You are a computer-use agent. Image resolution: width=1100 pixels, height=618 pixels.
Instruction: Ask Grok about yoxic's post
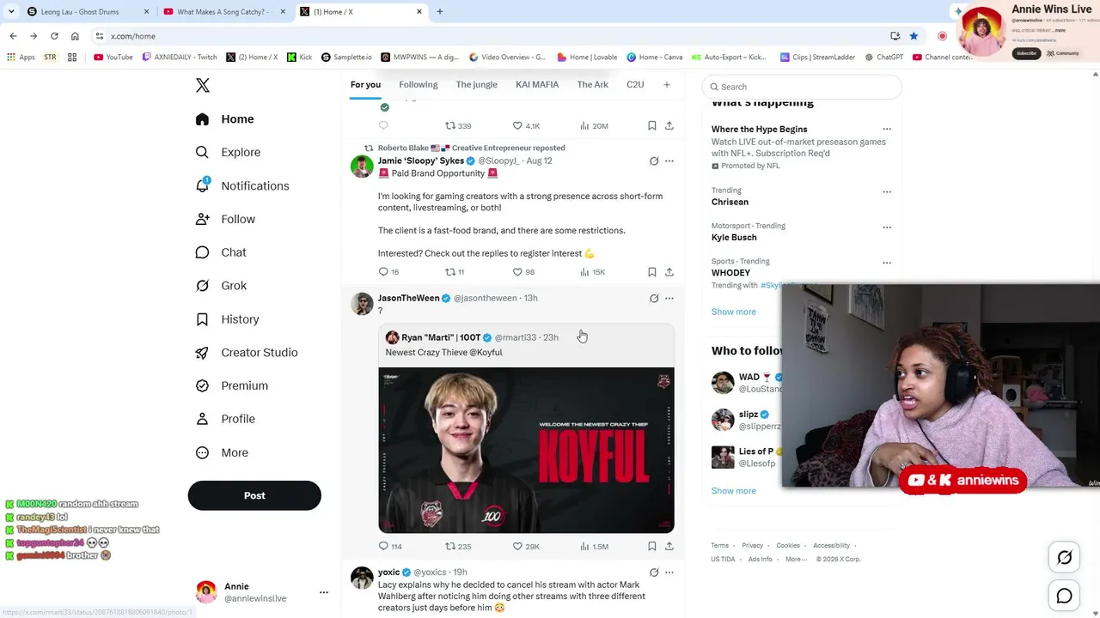[x=654, y=573]
